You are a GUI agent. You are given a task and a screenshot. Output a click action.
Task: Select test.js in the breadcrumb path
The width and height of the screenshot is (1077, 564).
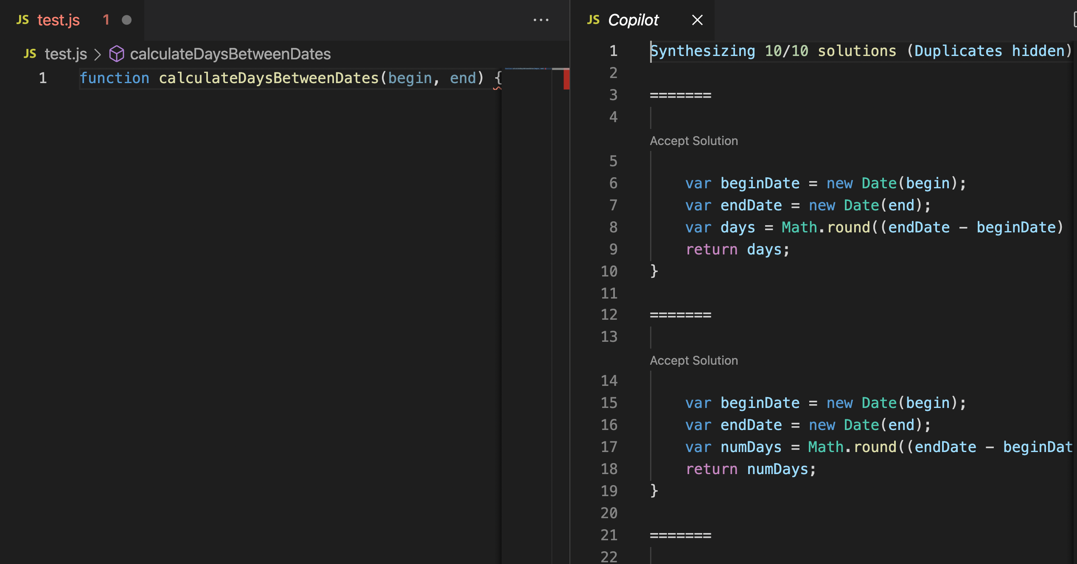66,54
